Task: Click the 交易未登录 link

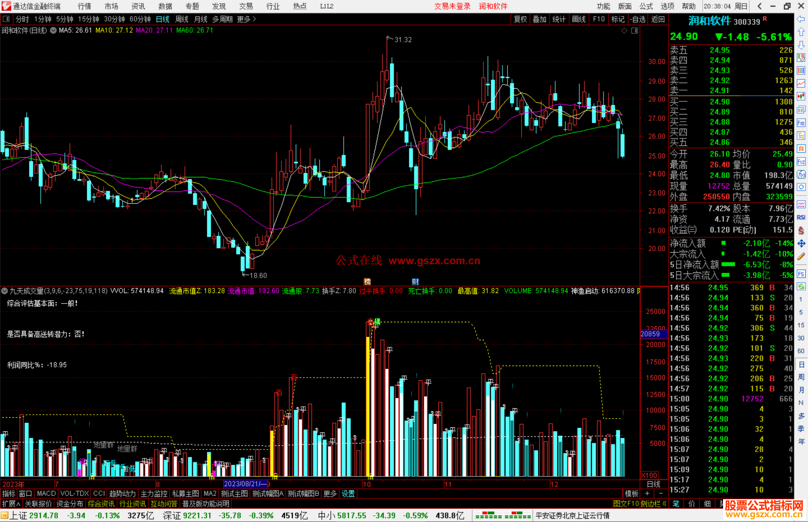Action: pyautogui.click(x=452, y=6)
